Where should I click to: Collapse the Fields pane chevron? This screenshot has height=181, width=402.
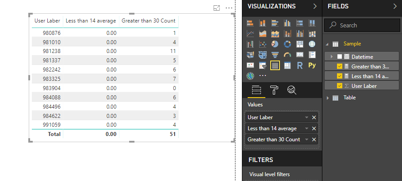point(395,6)
